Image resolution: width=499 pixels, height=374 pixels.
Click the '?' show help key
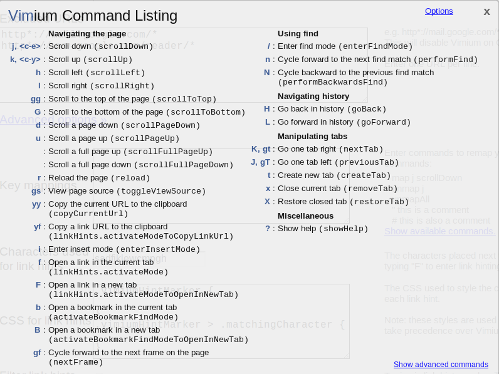tap(268, 229)
